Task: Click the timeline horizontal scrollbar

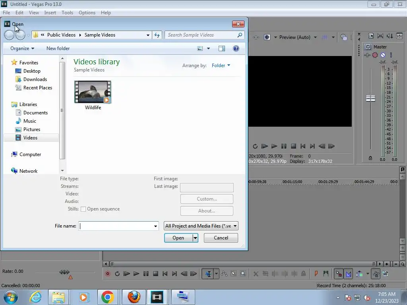Action: [x=242, y=264]
